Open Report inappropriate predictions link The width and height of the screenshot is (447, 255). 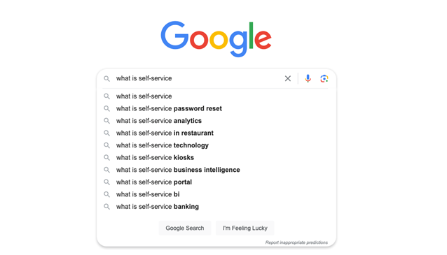[x=296, y=242]
